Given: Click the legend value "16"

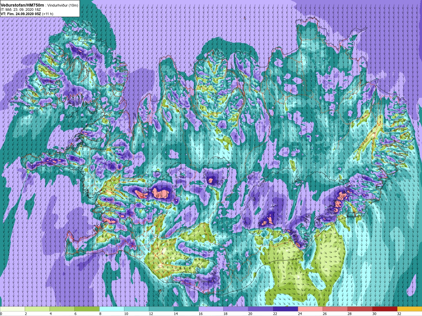Looking at the screenshot, I should (x=201, y=314).
